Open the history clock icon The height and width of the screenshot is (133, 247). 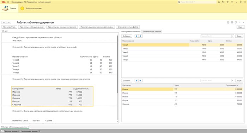tap(223, 2)
